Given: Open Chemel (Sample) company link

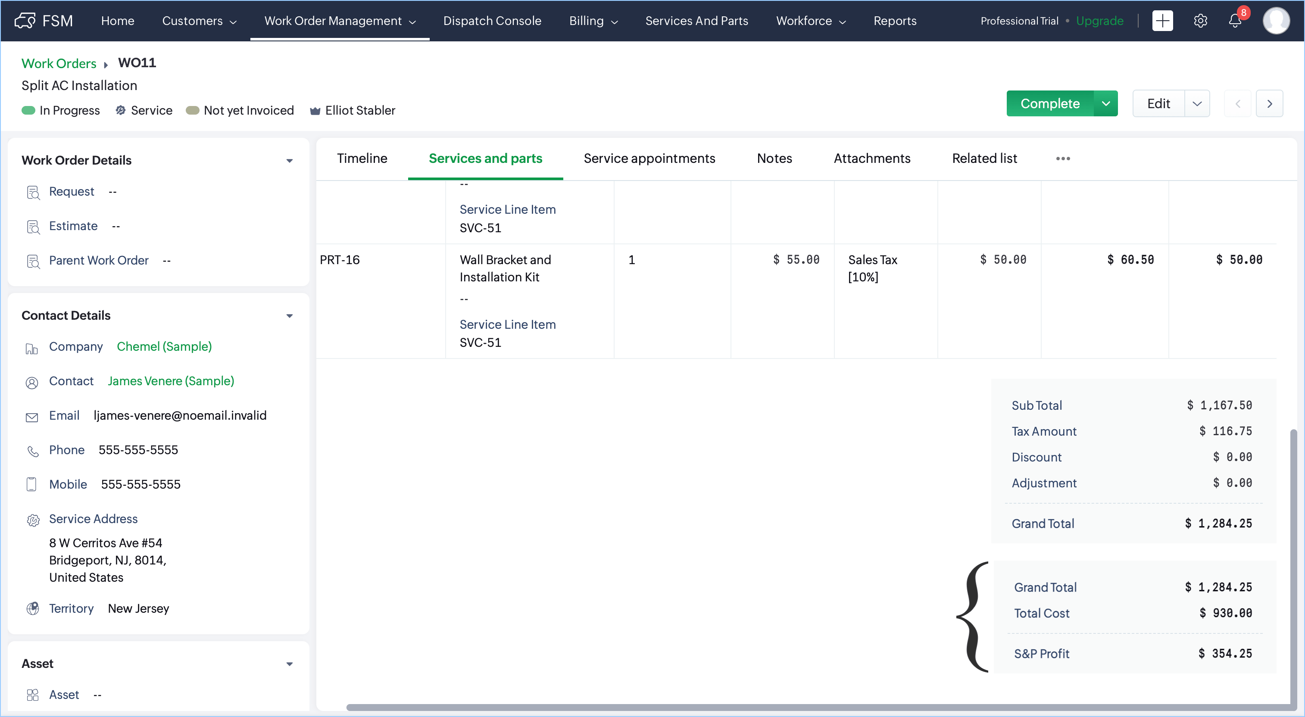Looking at the screenshot, I should click(x=164, y=347).
